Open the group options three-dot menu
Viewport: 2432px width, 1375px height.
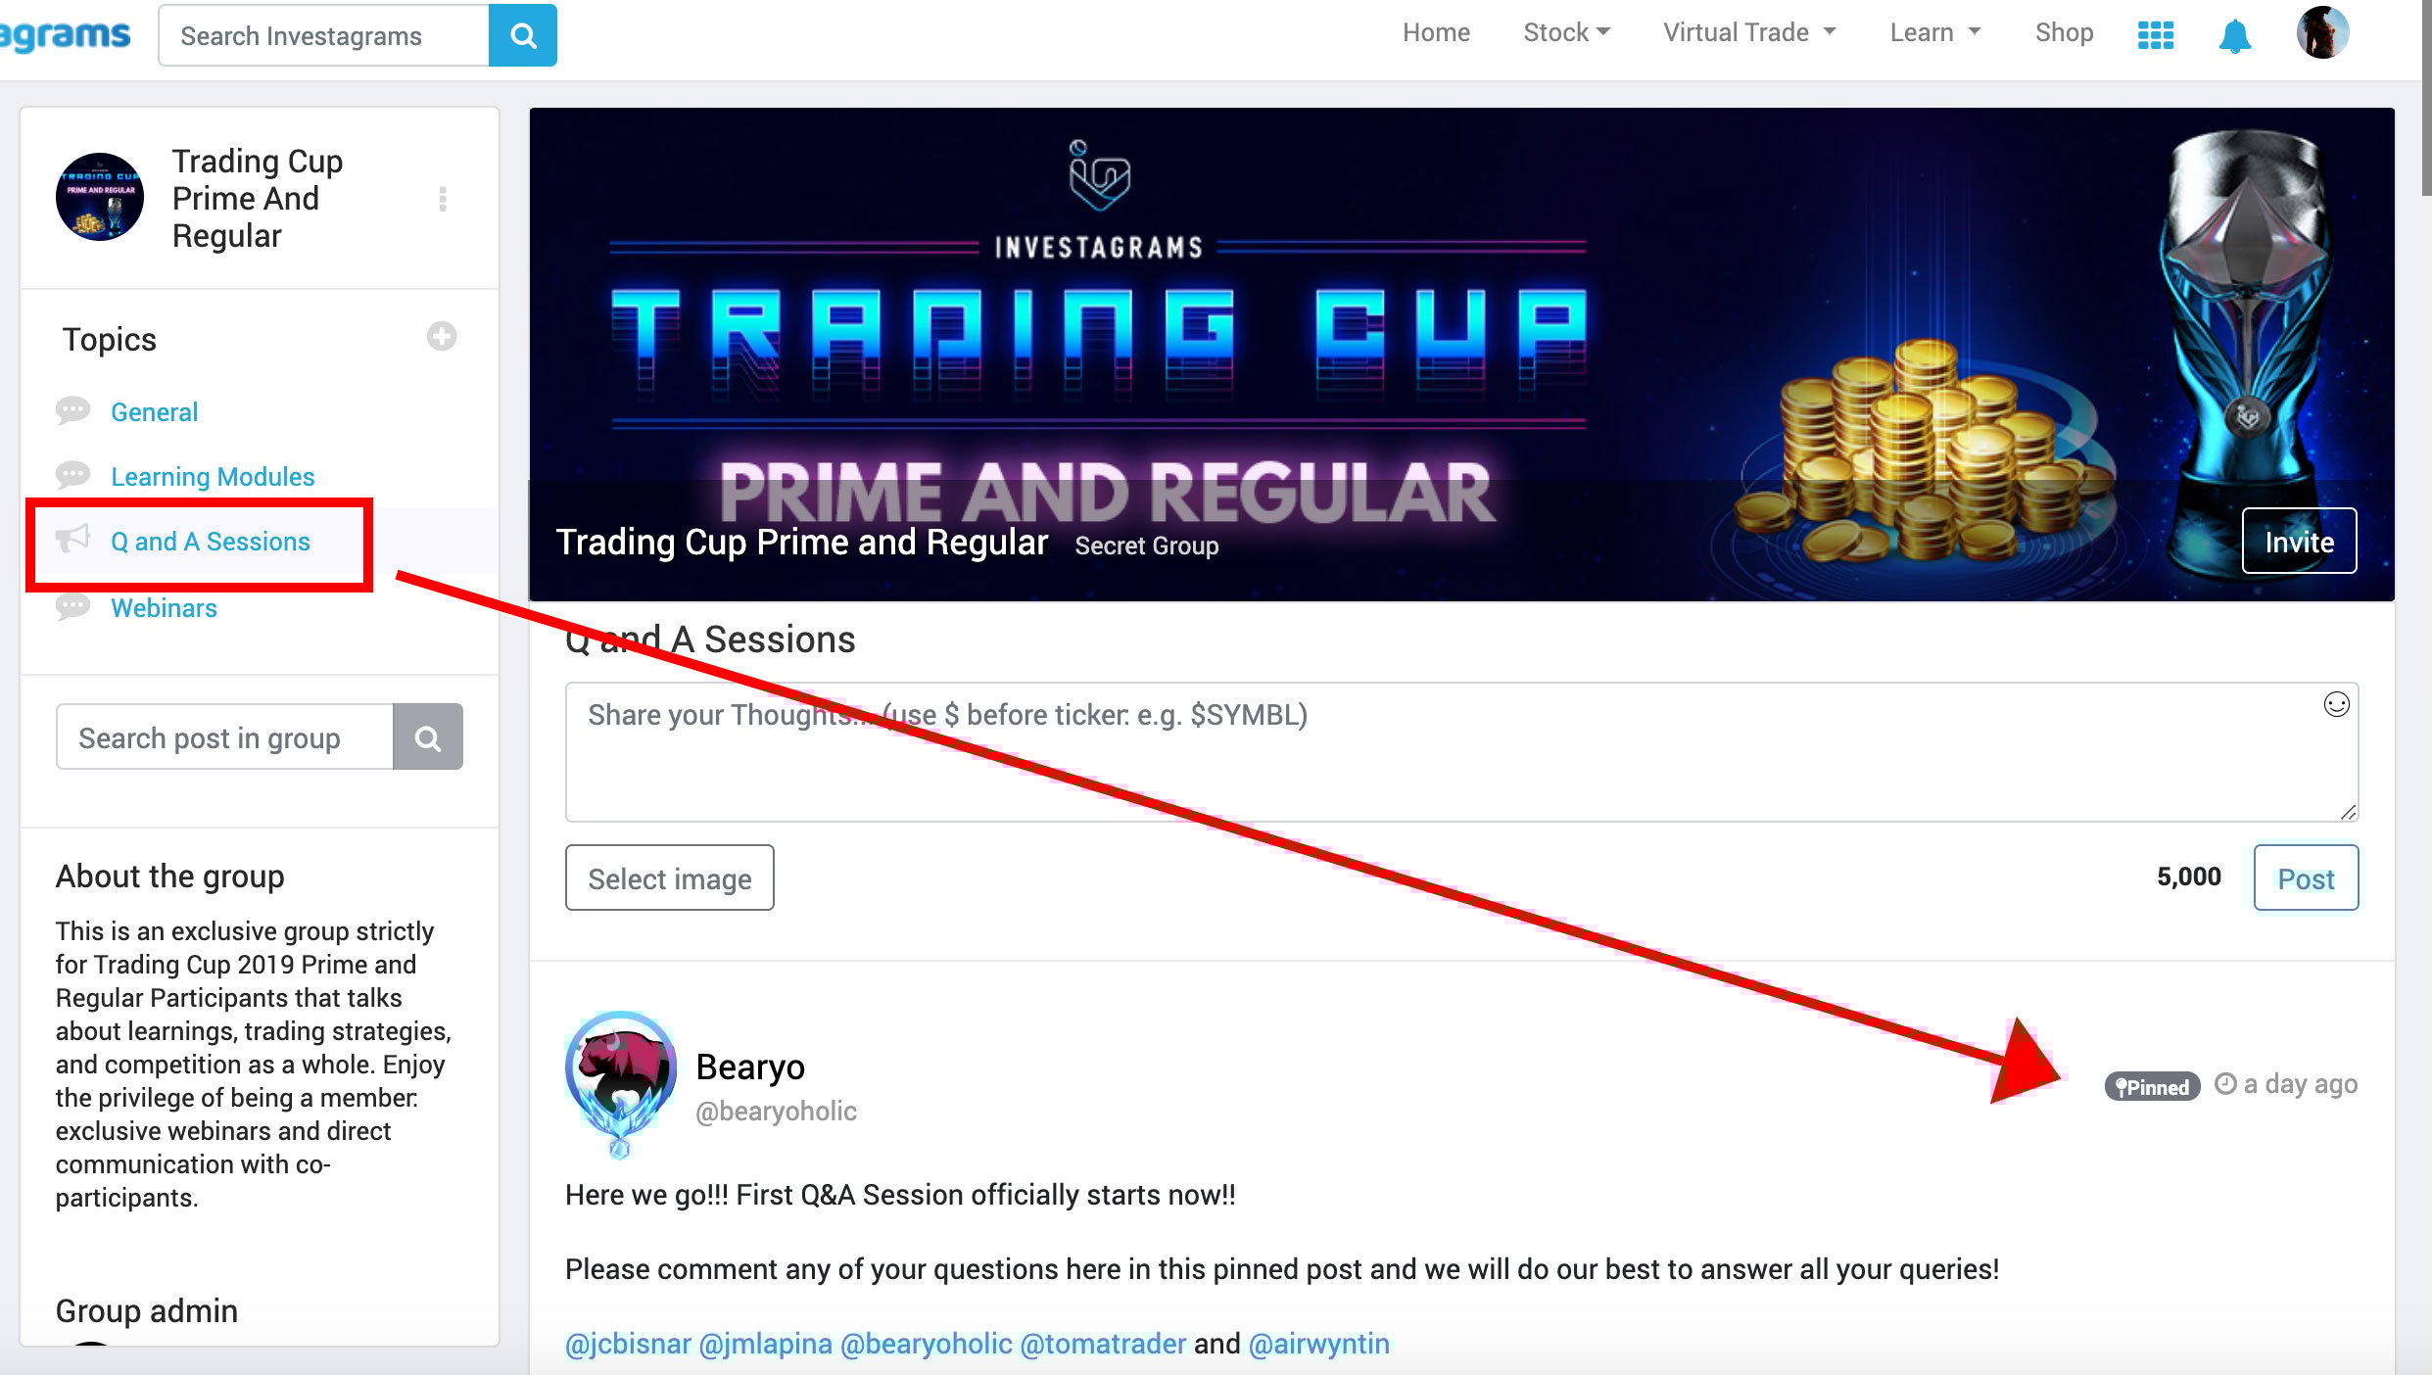coord(443,199)
